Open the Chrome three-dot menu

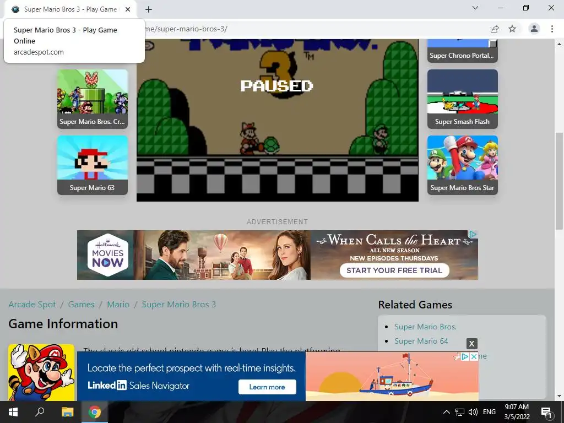tap(552, 29)
